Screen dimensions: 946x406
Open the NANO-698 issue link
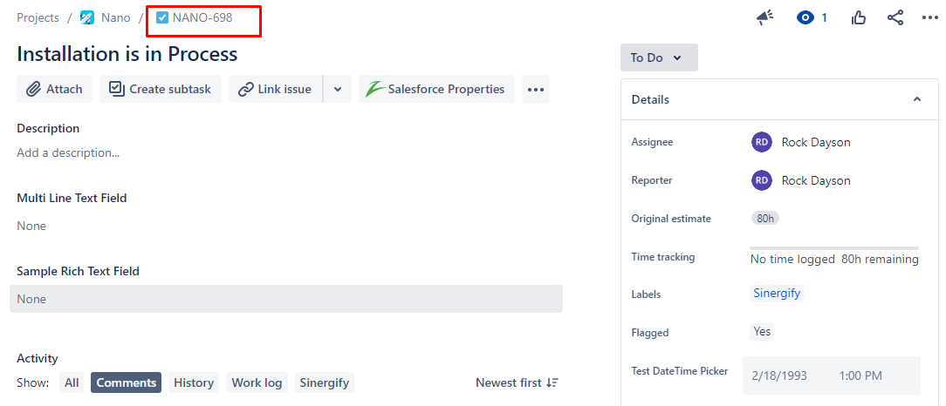pos(202,18)
